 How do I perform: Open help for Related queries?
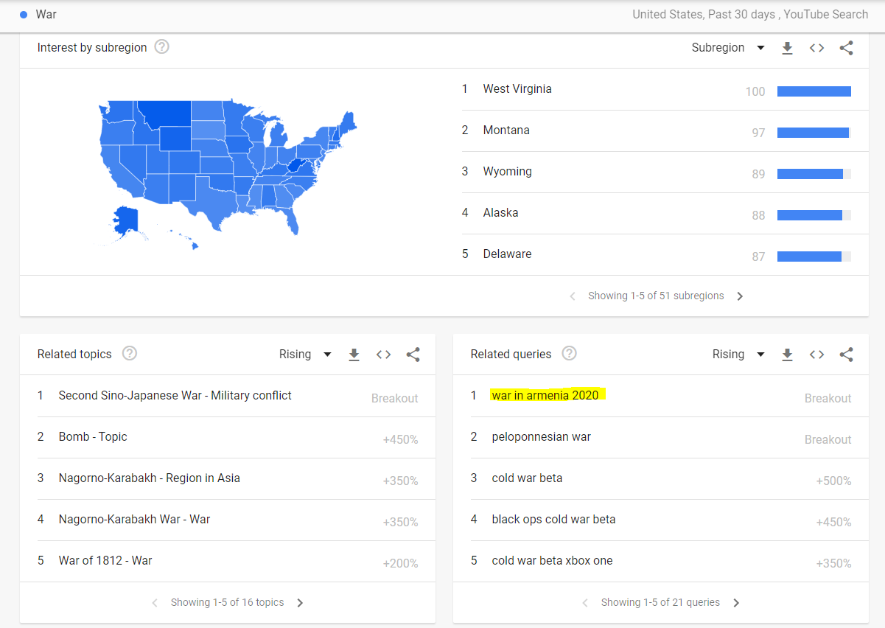click(569, 354)
